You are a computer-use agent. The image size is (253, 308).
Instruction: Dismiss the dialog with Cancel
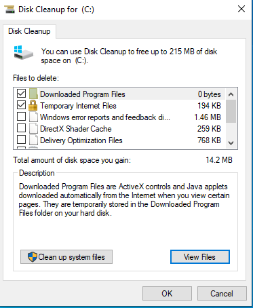(x=222, y=294)
